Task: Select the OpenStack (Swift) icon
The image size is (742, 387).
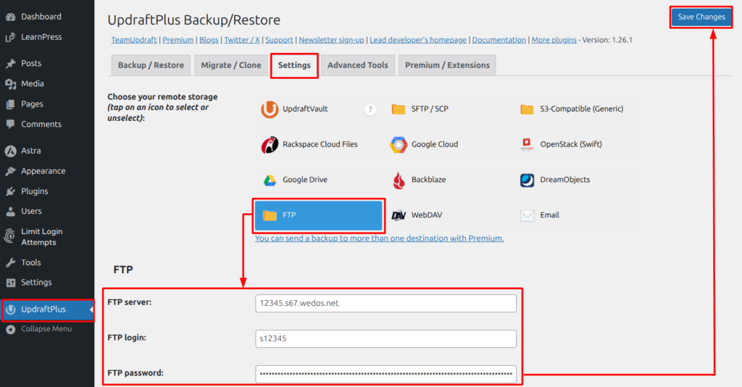Action: 527,144
